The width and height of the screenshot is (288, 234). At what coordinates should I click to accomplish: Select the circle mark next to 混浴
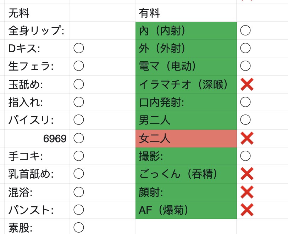[x=79, y=192]
